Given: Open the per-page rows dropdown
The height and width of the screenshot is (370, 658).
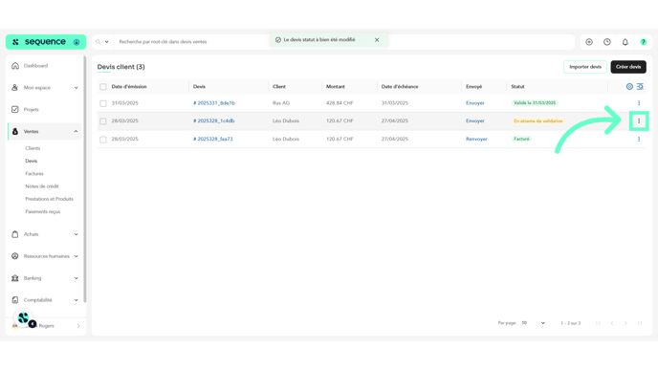Looking at the screenshot, I should tap(533, 323).
